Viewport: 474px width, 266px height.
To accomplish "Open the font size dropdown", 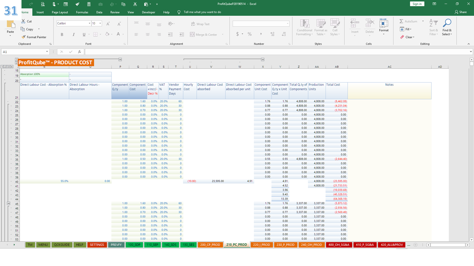I will coord(101,24).
